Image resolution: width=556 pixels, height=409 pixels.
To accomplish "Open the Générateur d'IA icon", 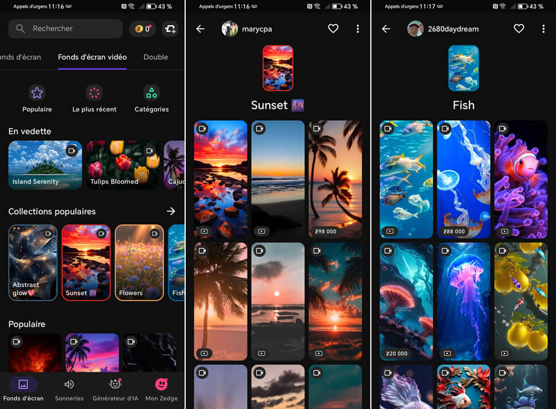I will click(115, 389).
